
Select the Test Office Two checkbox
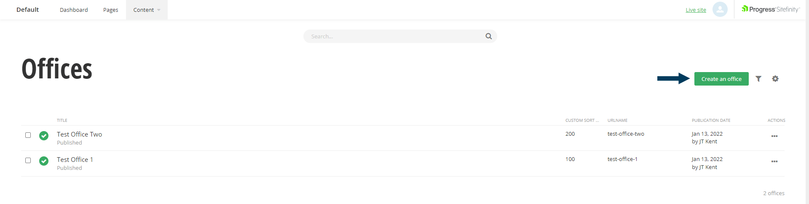(28, 135)
